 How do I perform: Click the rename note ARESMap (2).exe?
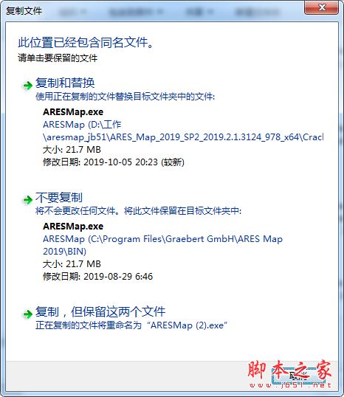click(x=131, y=325)
